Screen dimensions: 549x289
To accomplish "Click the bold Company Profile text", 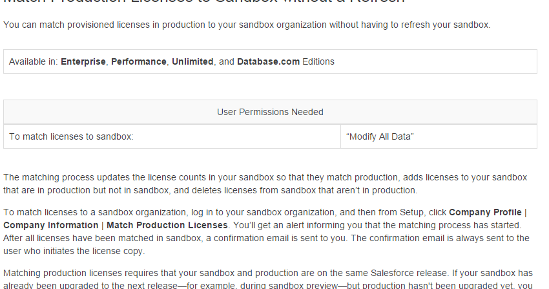I will [x=485, y=212].
